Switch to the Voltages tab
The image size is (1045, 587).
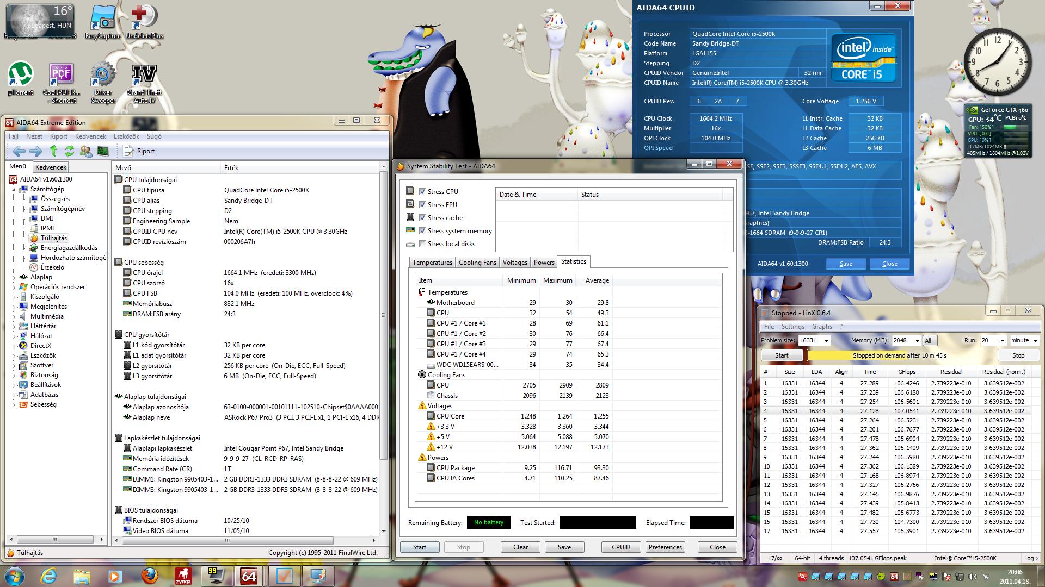tap(515, 263)
